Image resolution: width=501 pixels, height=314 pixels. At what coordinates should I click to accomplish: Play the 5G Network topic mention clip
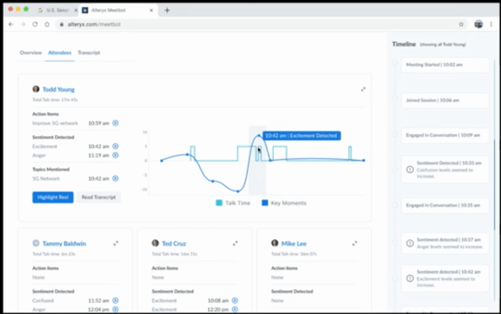click(x=115, y=178)
